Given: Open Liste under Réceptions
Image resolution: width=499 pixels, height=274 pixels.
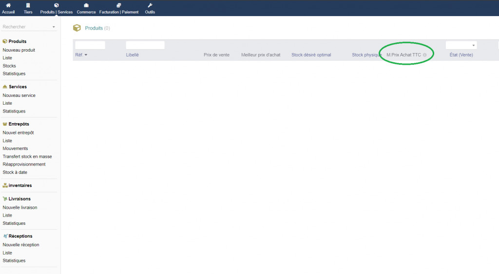Looking at the screenshot, I should pos(7,253).
